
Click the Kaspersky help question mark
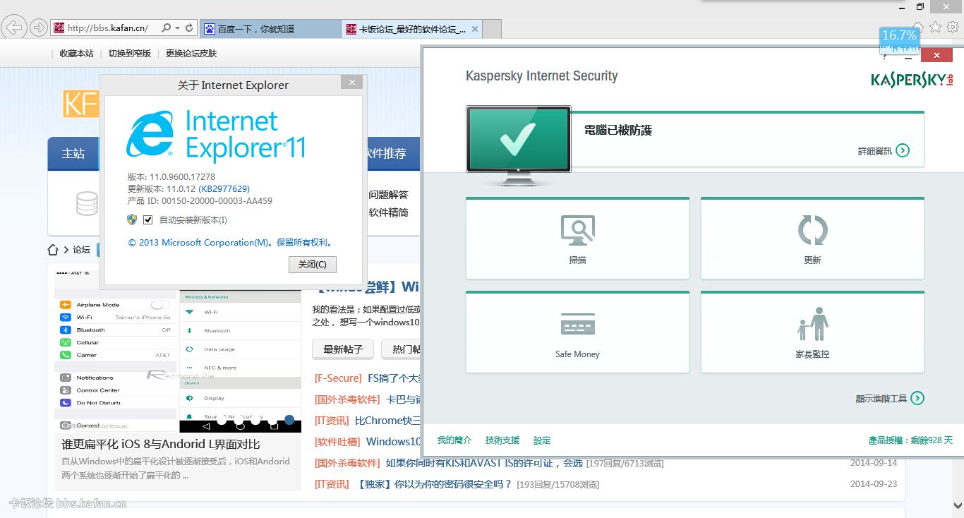885,56
